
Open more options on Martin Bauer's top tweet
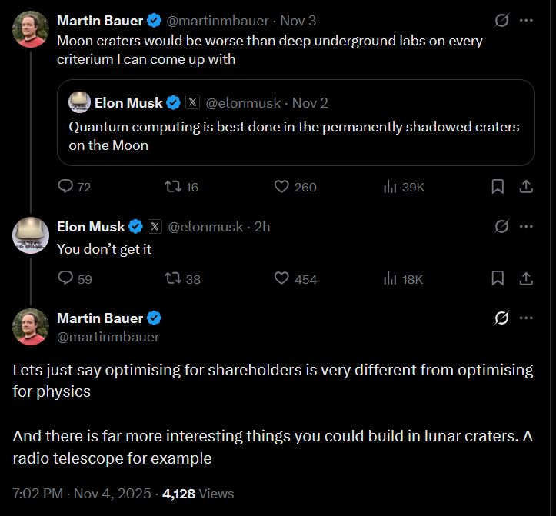click(x=527, y=20)
